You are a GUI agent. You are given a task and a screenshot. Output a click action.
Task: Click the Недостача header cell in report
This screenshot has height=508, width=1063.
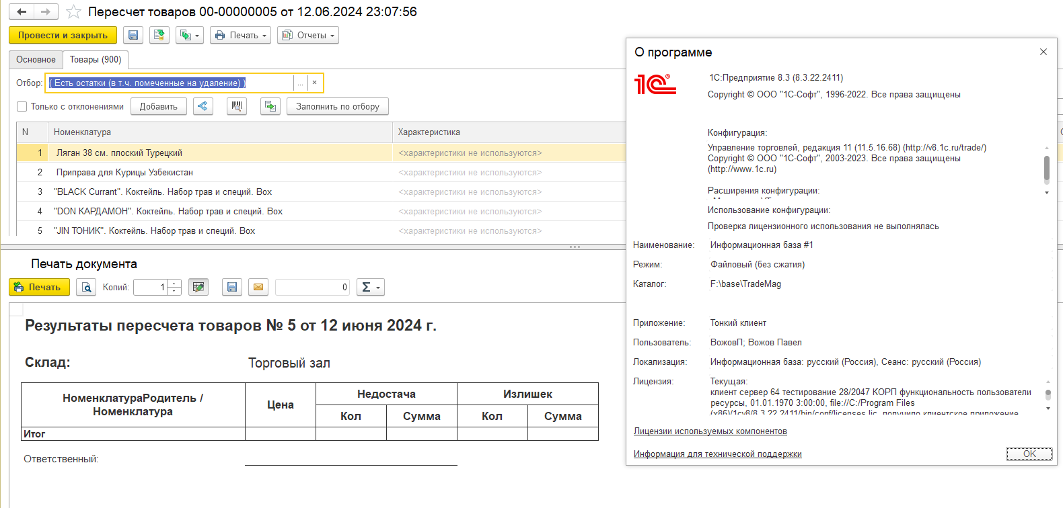(x=386, y=394)
